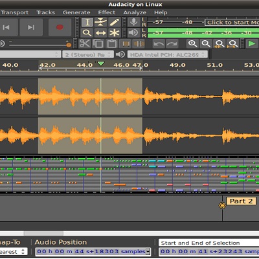Image resolution: width=259 pixels, height=259 pixels.
Task: Adjust the playback volume slider knob
Action: (69, 45)
